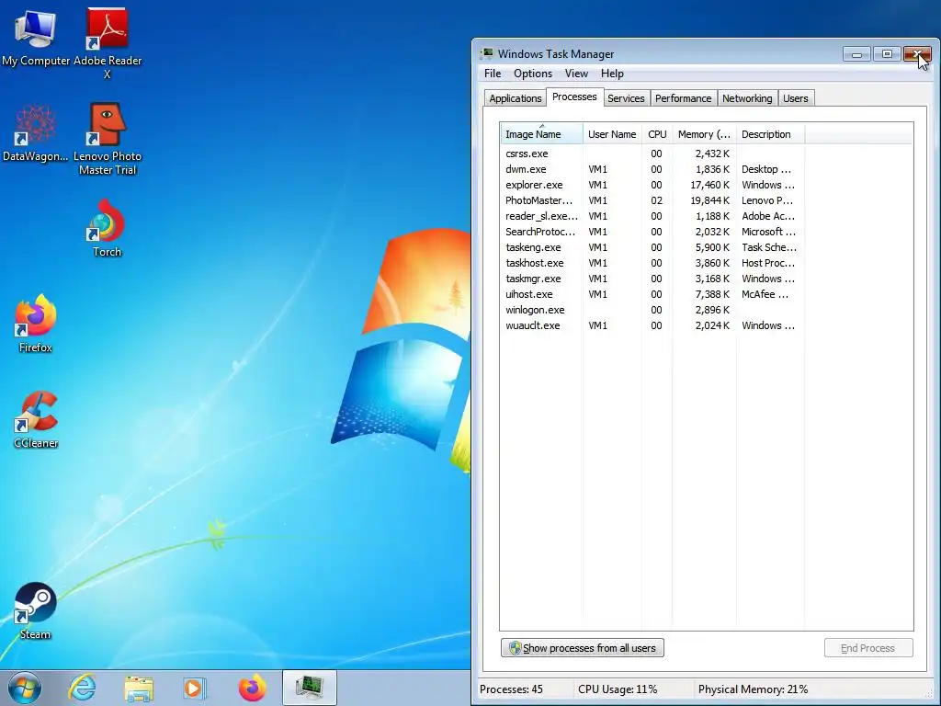
Task: Launch Adobe Reader X desktop shortcut
Action: tap(108, 43)
